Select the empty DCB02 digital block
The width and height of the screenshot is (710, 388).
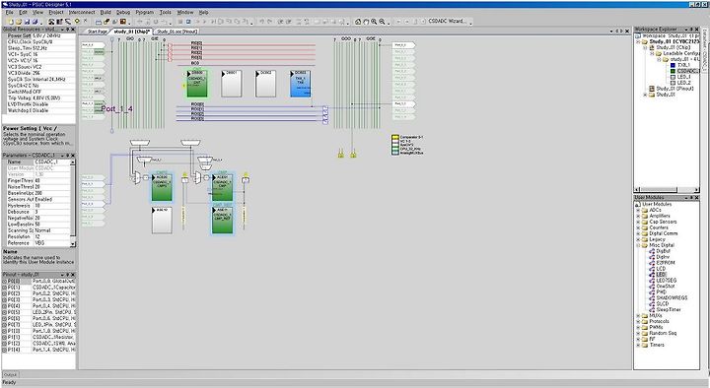click(265, 84)
